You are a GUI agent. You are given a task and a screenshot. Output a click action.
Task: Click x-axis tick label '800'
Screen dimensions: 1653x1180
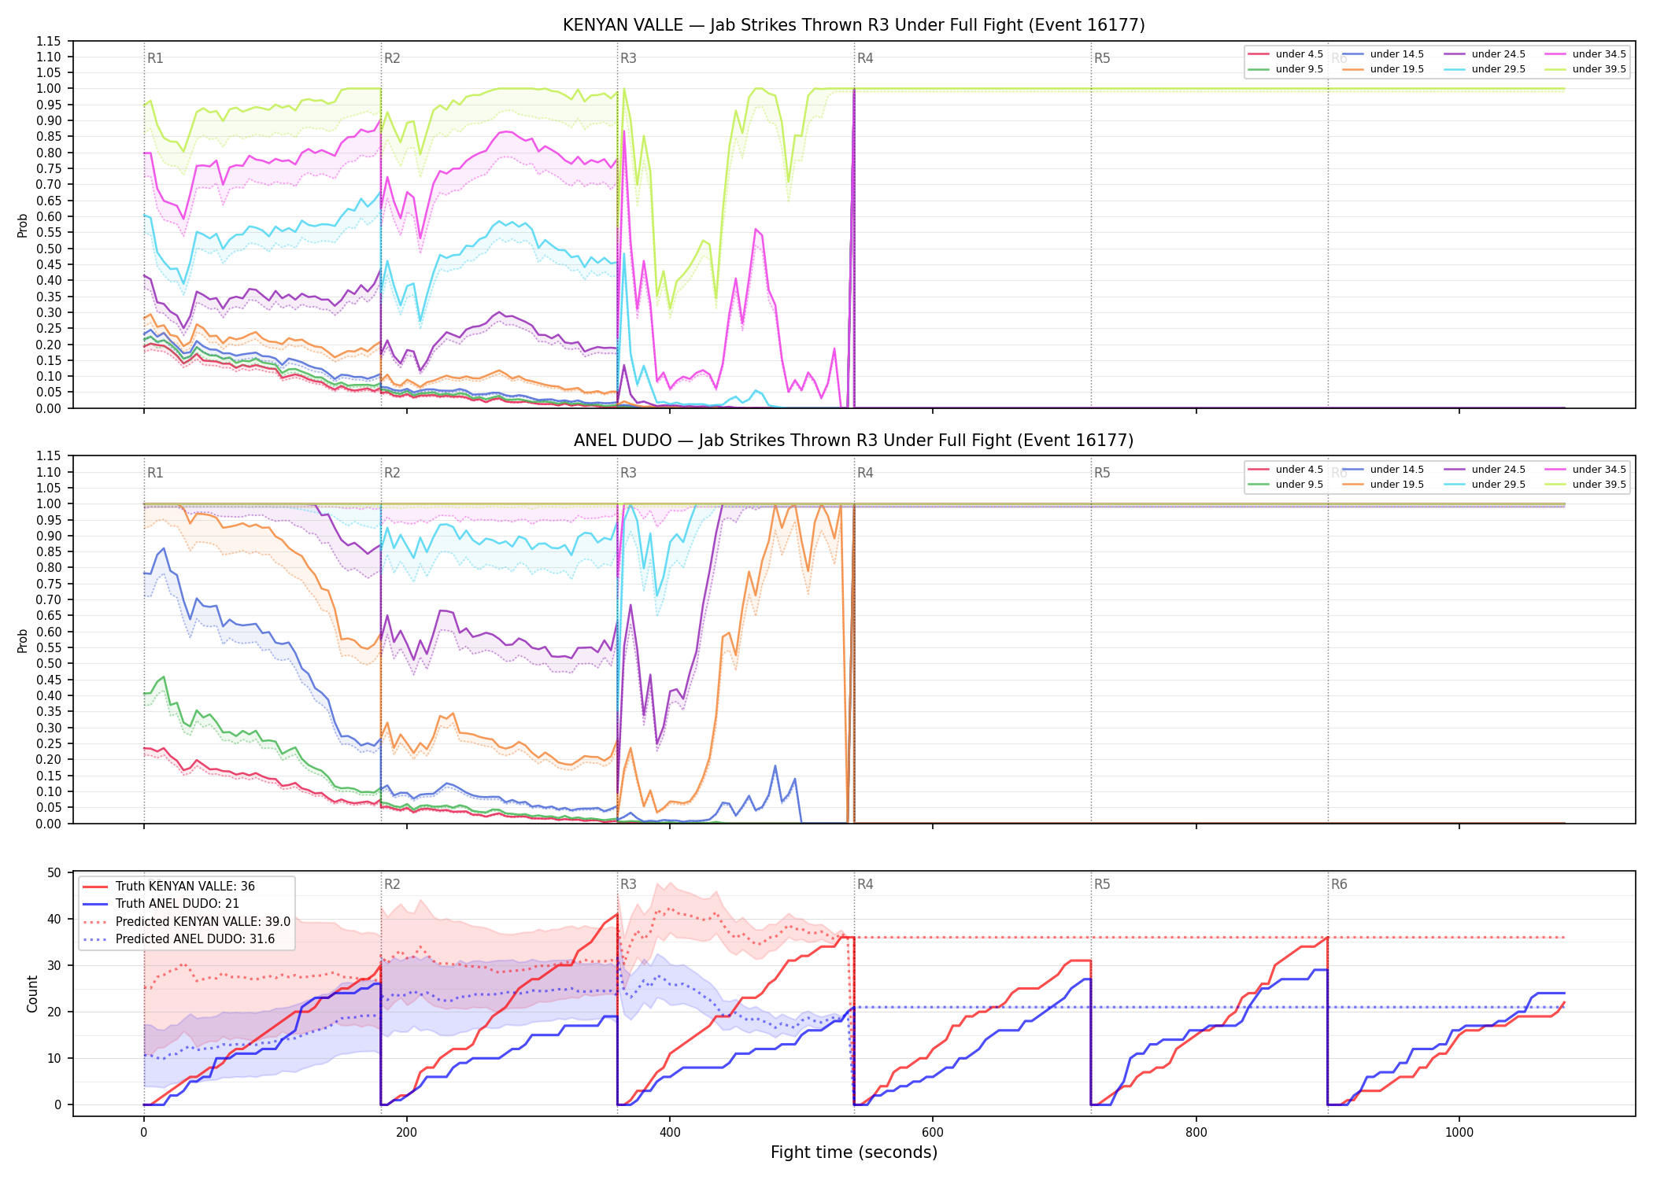pyautogui.click(x=1196, y=1133)
